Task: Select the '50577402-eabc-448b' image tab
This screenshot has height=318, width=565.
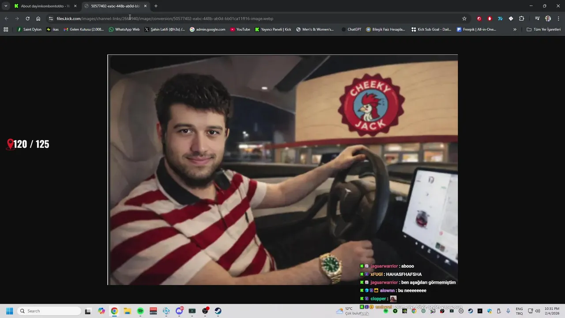Action: [x=116, y=6]
